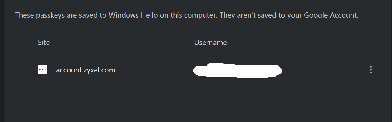Click the Site column header
392x122 pixels.
pos(44,42)
